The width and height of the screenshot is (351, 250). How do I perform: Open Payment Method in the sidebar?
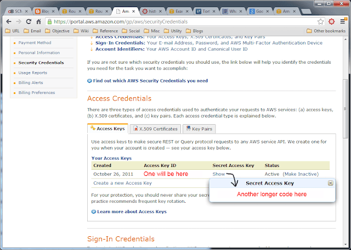coord(35,43)
